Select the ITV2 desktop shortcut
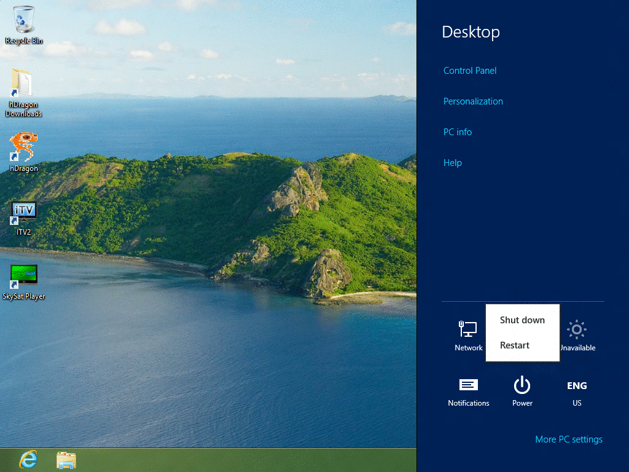 (x=24, y=218)
